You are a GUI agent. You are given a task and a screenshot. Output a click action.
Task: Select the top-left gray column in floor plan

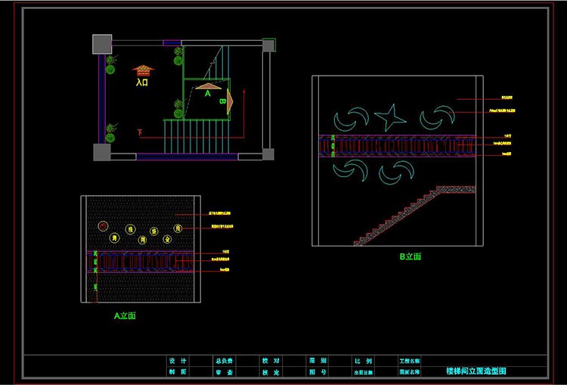[x=101, y=43]
